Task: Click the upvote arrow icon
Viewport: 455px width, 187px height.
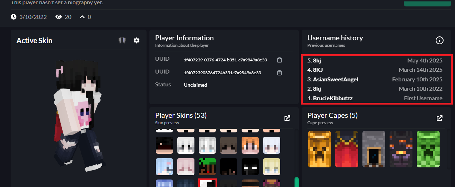Action: pos(82,17)
